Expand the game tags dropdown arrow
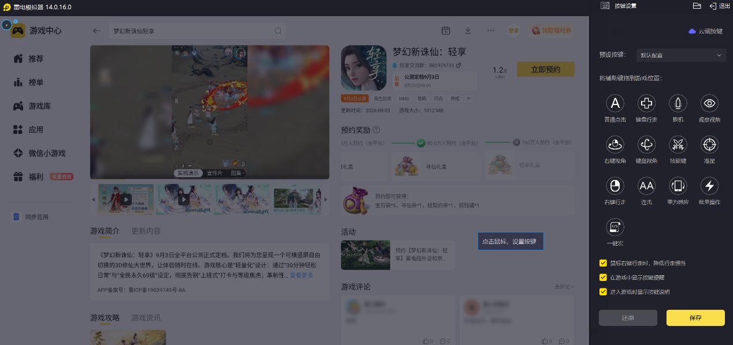The height and width of the screenshot is (345, 733). (469, 99)
